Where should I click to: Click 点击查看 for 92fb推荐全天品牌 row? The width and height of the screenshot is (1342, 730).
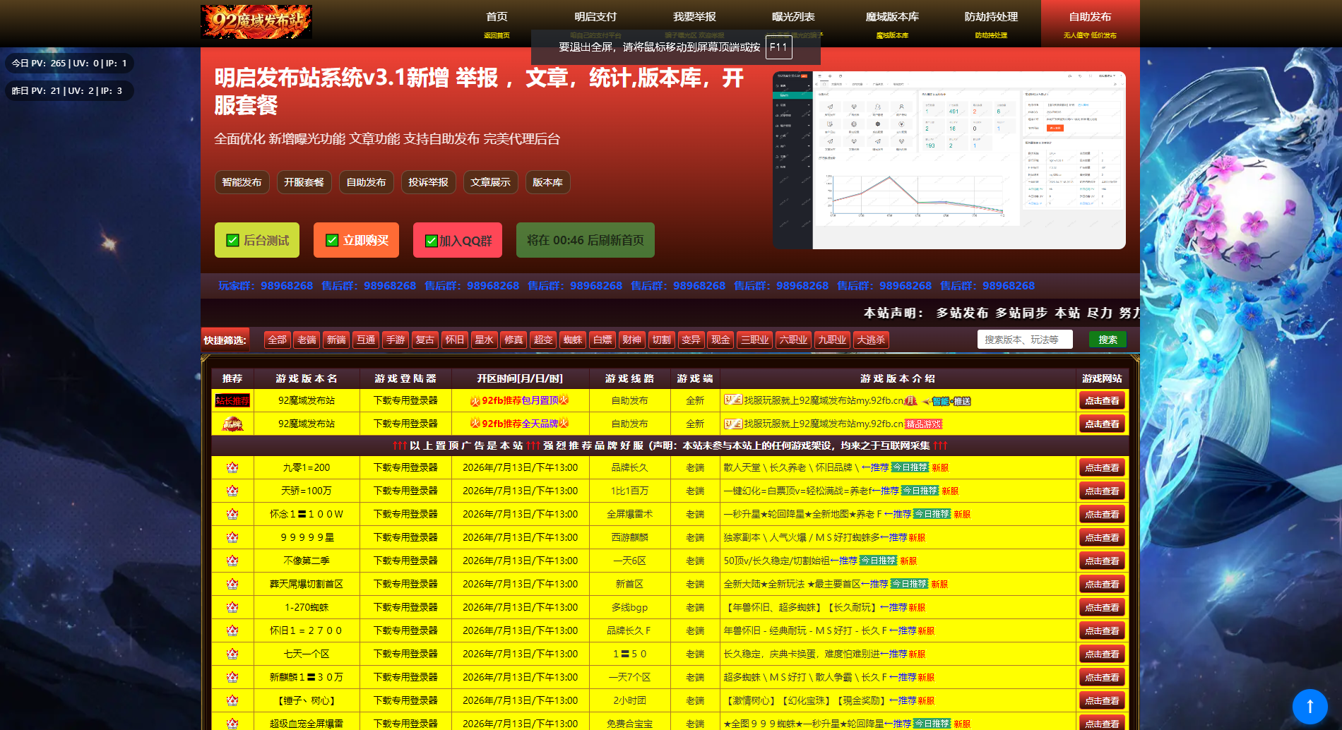1102,424
